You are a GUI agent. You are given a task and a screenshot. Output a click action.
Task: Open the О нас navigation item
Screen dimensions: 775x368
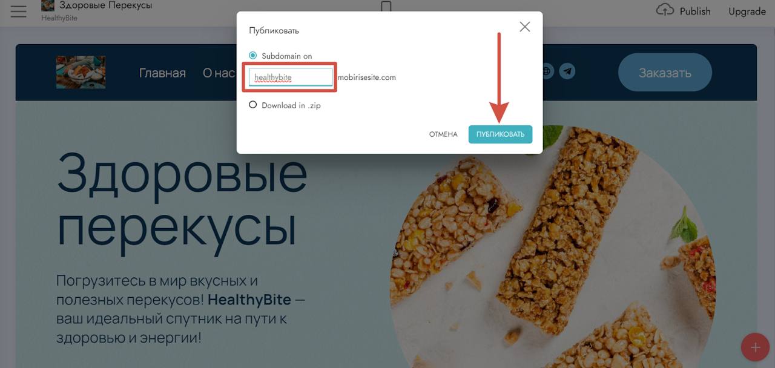(219, 73)
